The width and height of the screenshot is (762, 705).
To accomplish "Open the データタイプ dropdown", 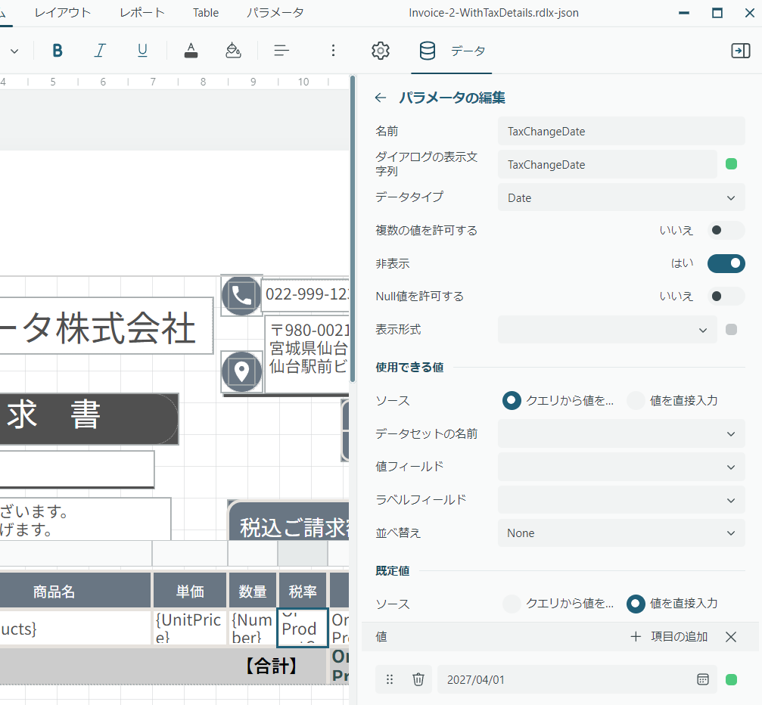I will (621, 197).
